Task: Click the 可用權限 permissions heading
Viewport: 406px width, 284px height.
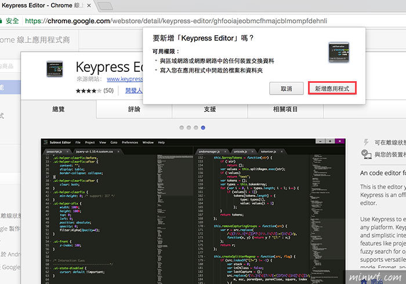Action: (166, 52)
